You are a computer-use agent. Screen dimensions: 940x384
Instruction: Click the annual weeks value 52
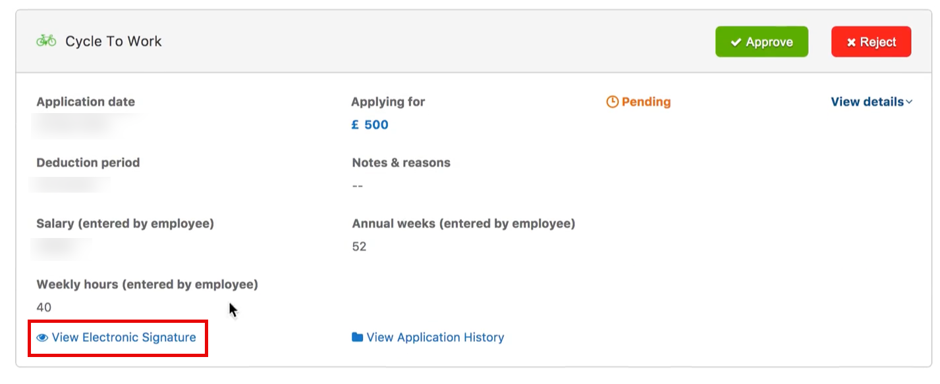click(359, 247)
